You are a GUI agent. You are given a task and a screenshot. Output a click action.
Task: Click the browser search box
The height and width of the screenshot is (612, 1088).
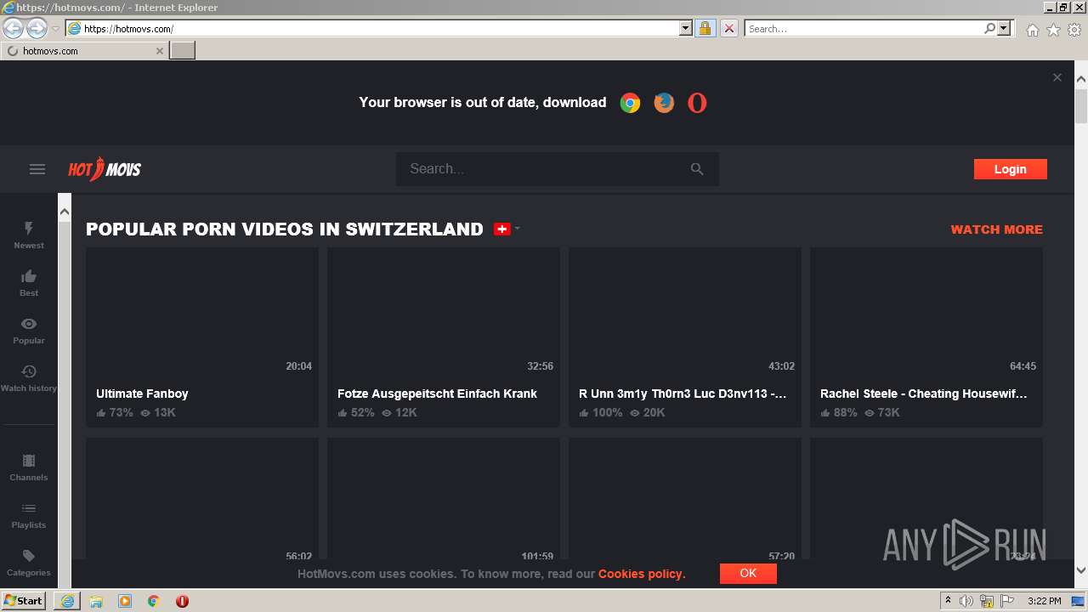click(864, 29)
